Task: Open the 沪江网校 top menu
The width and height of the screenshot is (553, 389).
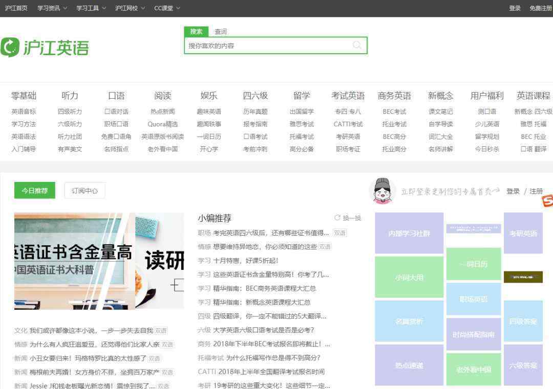Action: pyautogui.click(x=130, y=8)
